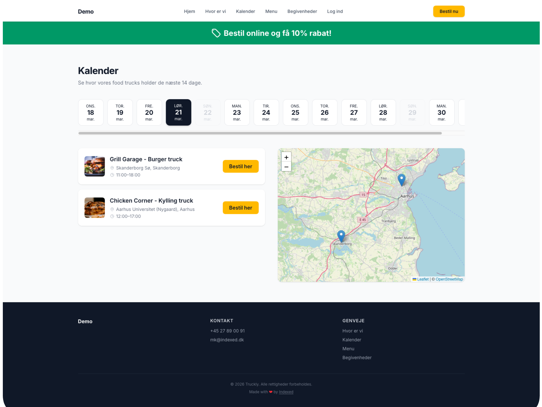Click the Chicken Corner truck thumbnail image

(94, 207)
